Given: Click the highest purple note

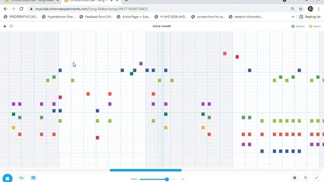Looking at the screenshot, I should (141, 64).
